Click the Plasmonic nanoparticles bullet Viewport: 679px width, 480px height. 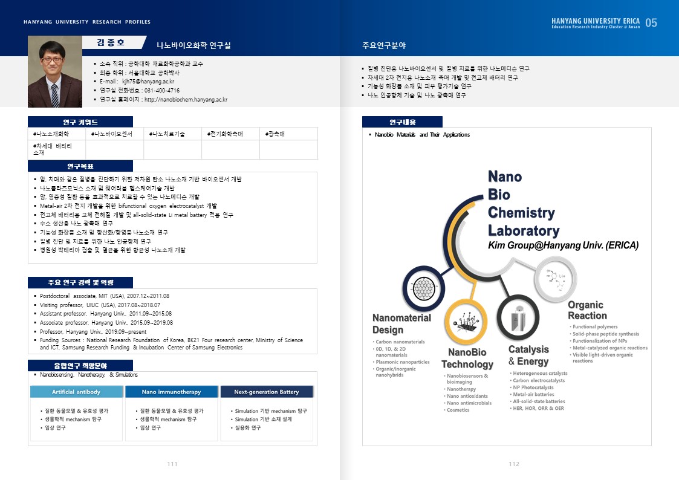pyautogui.click(x=403, y=362)
